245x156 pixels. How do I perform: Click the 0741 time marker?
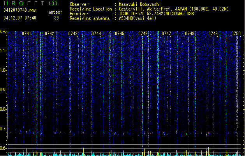tap(26, 34)
